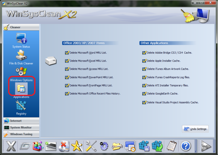This screenshot has height=155, width=218.
Task: Click the memory chip toolbar icon
Action: pos(51,146)
